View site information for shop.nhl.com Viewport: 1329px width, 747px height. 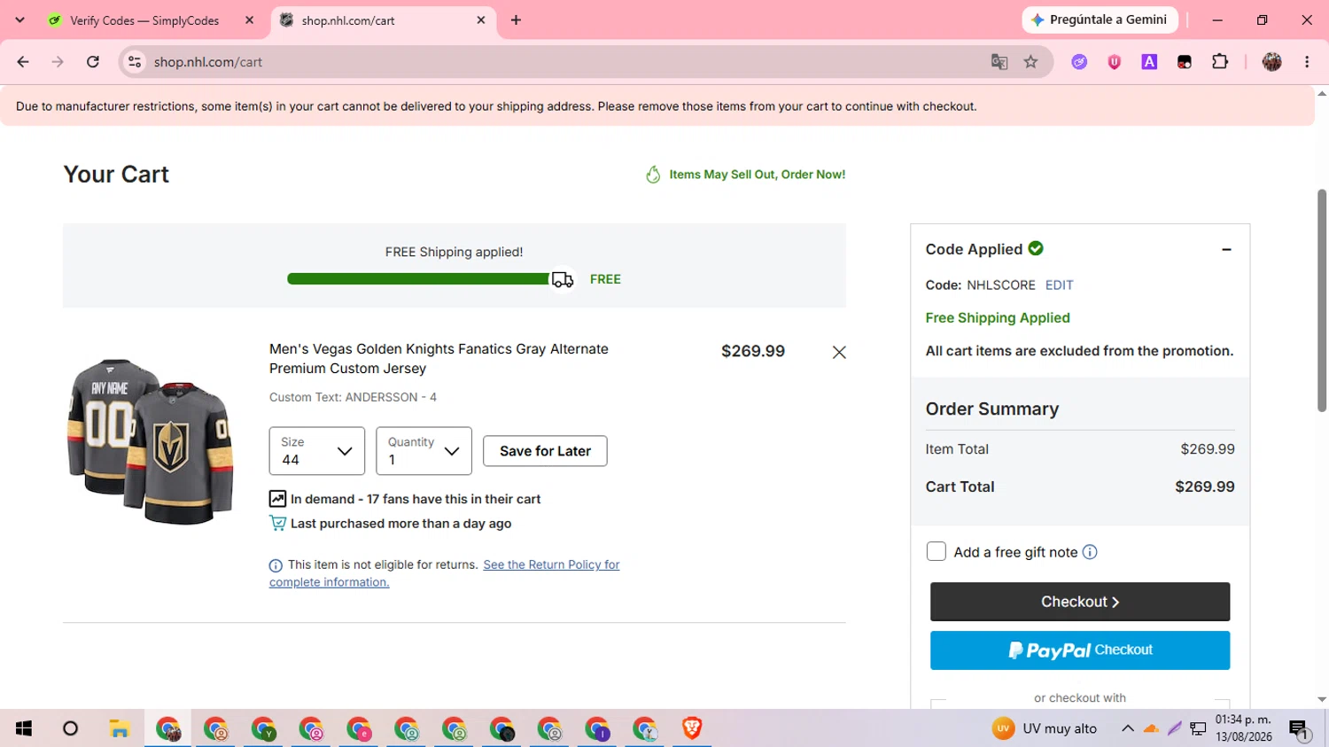(x=135, y=62)
